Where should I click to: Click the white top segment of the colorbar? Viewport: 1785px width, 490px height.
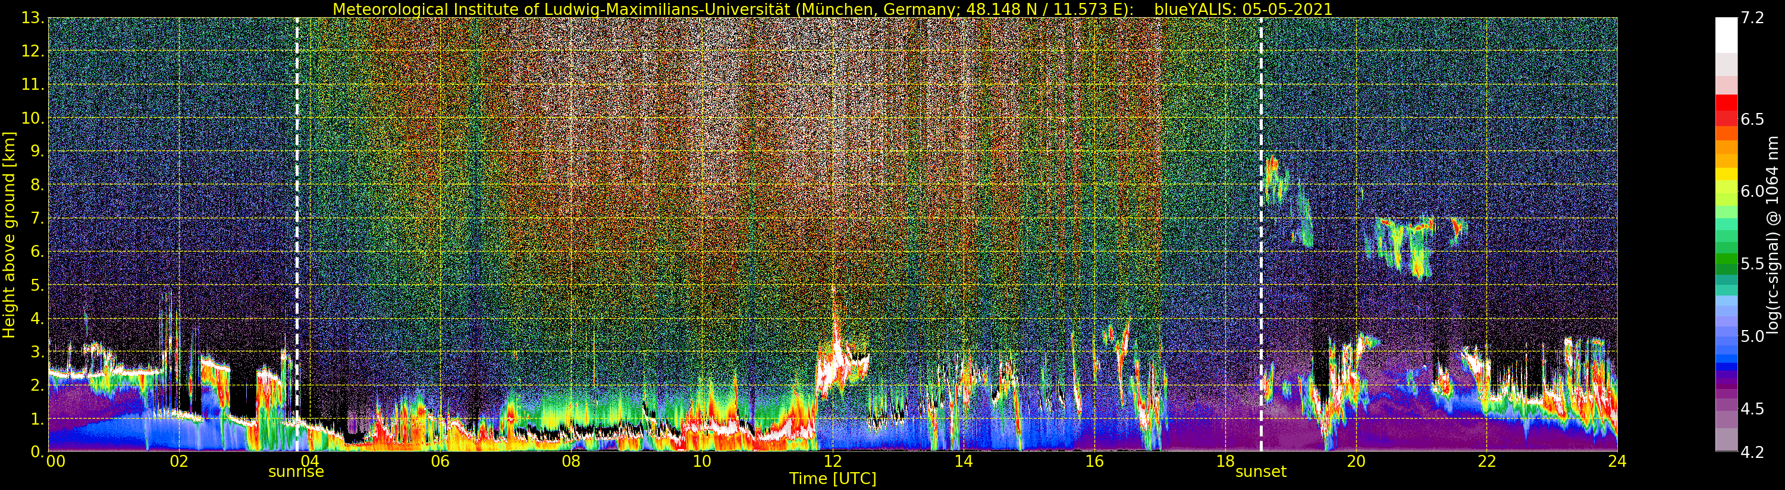(1726, 34)
